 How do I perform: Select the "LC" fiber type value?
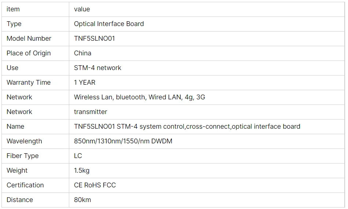tap(78, 156)
